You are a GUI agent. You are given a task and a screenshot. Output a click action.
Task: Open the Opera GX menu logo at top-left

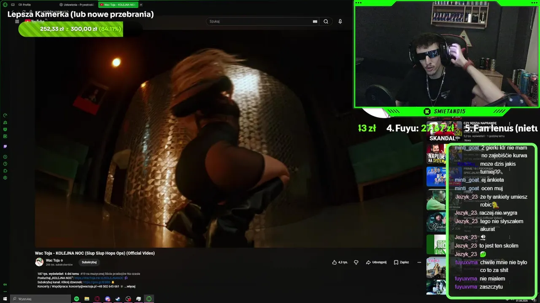click(5, 5)
